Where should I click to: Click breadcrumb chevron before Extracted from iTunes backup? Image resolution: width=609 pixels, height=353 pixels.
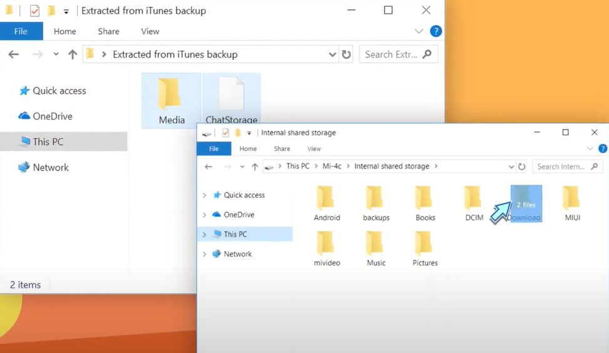click(104, 54)
